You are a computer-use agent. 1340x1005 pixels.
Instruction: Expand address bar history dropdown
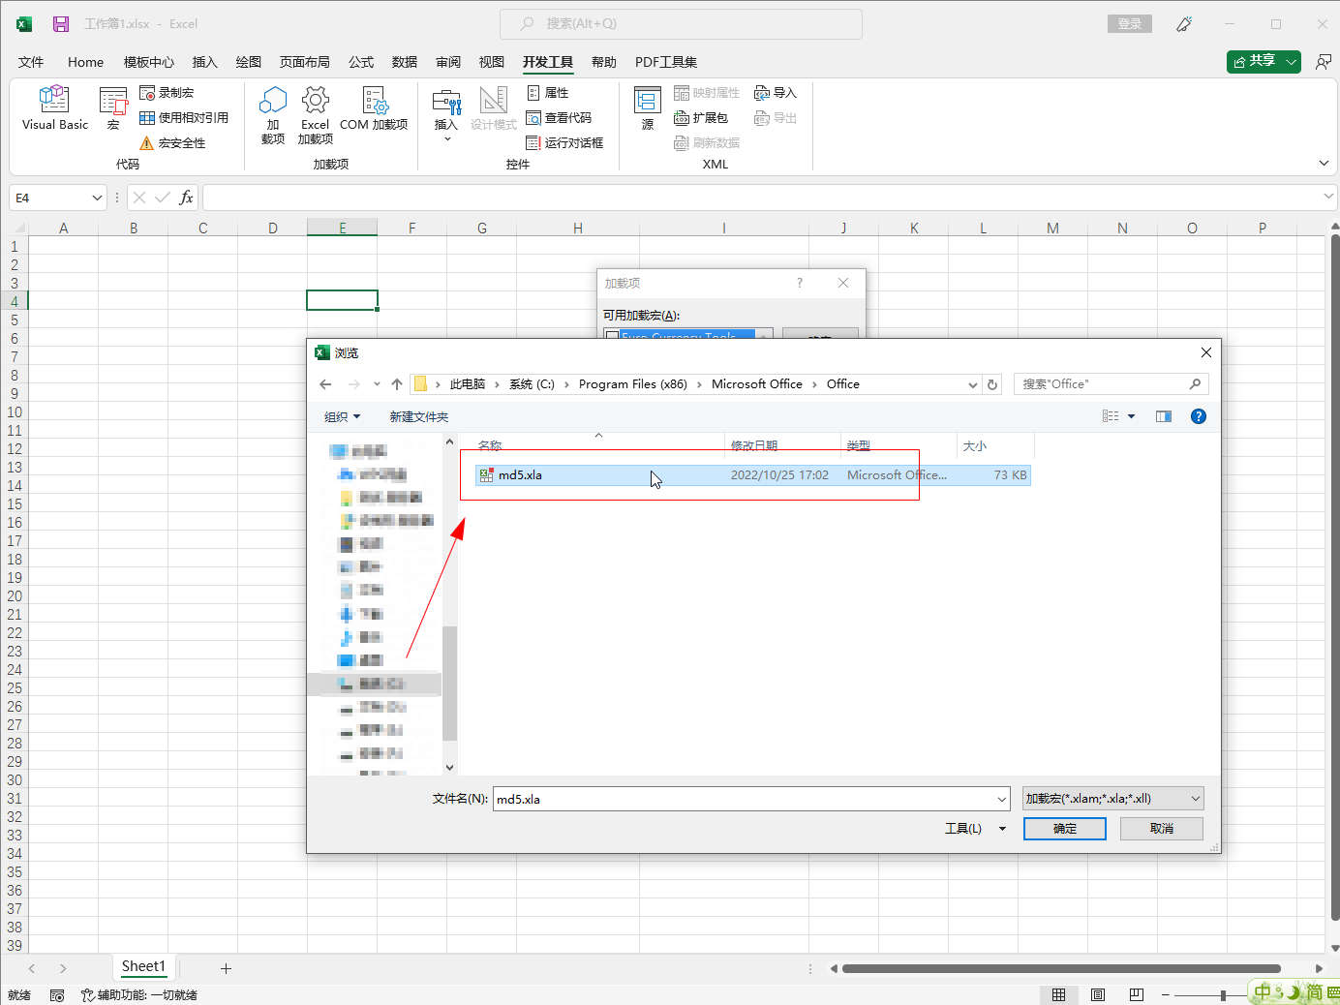pyautogui.click(x=972, y=384)
